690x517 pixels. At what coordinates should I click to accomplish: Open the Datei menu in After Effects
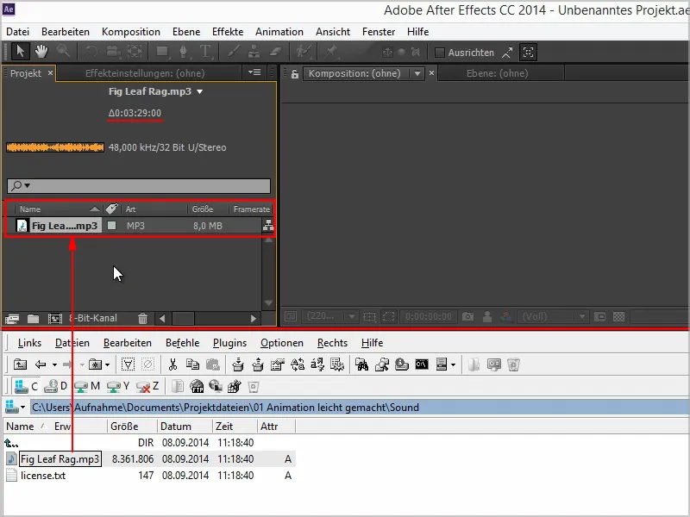17,32
